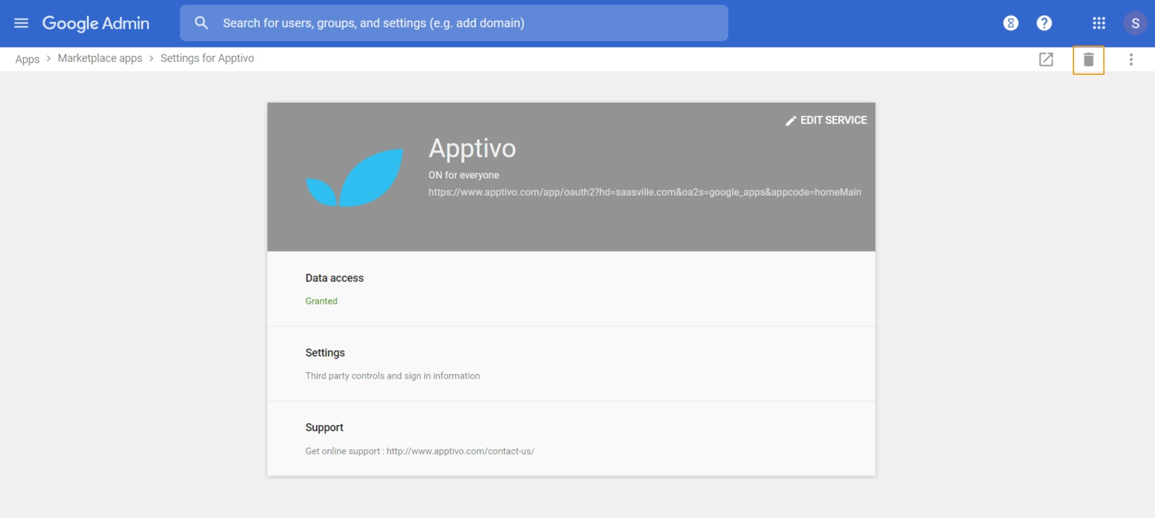Open the Apptivo oauth2 URL

pyautogui.click(x=645, y=192)
